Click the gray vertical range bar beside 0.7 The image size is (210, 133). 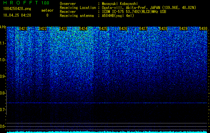(6, 103)
